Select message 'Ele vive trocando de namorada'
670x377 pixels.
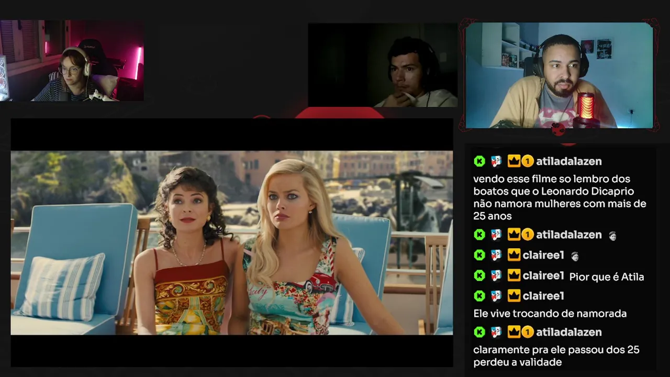pyautogui.click(x=550, y=314)
